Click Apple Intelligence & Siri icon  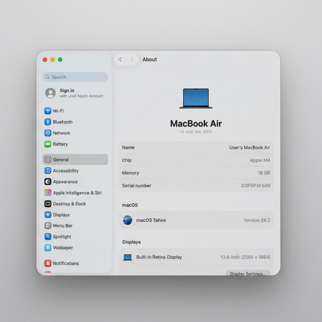(x=47, y=193)
